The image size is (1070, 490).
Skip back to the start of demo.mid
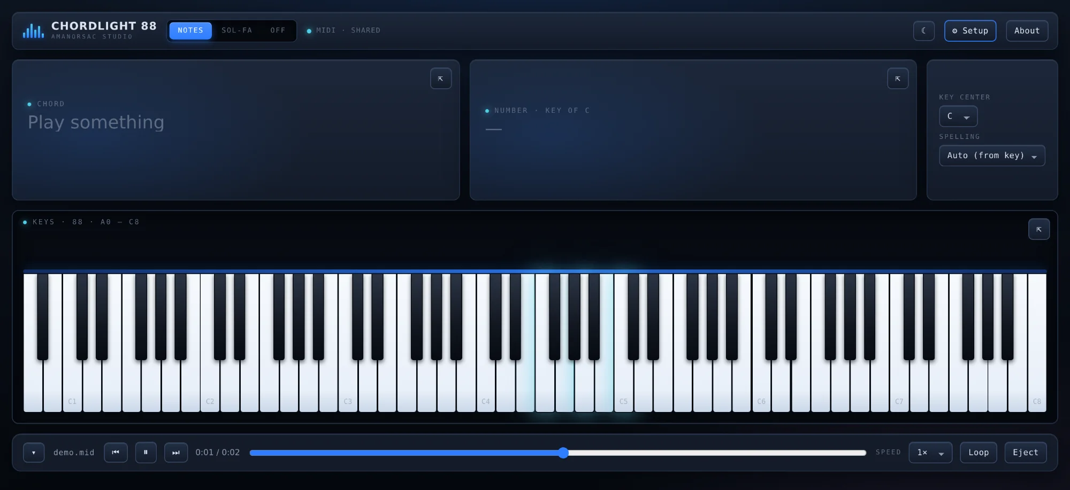click(116, 453)
